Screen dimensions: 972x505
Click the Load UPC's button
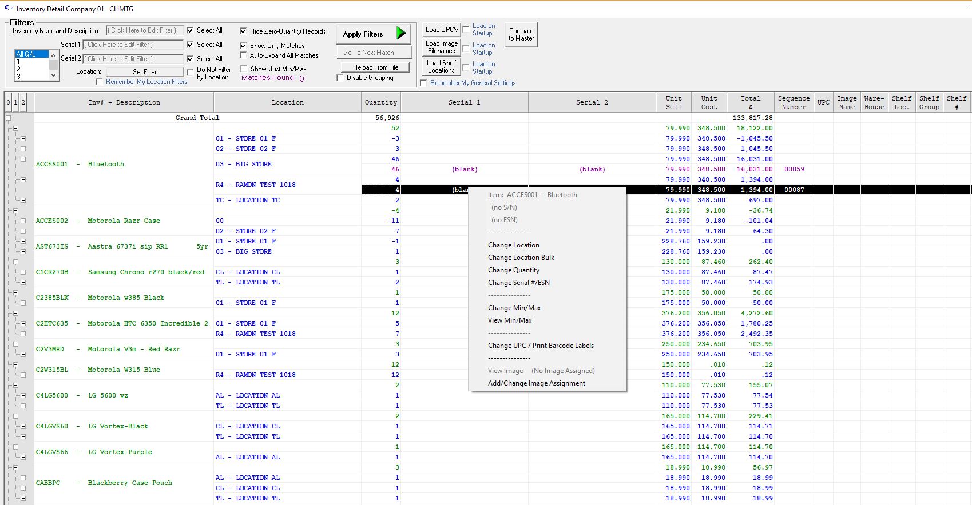442,30
